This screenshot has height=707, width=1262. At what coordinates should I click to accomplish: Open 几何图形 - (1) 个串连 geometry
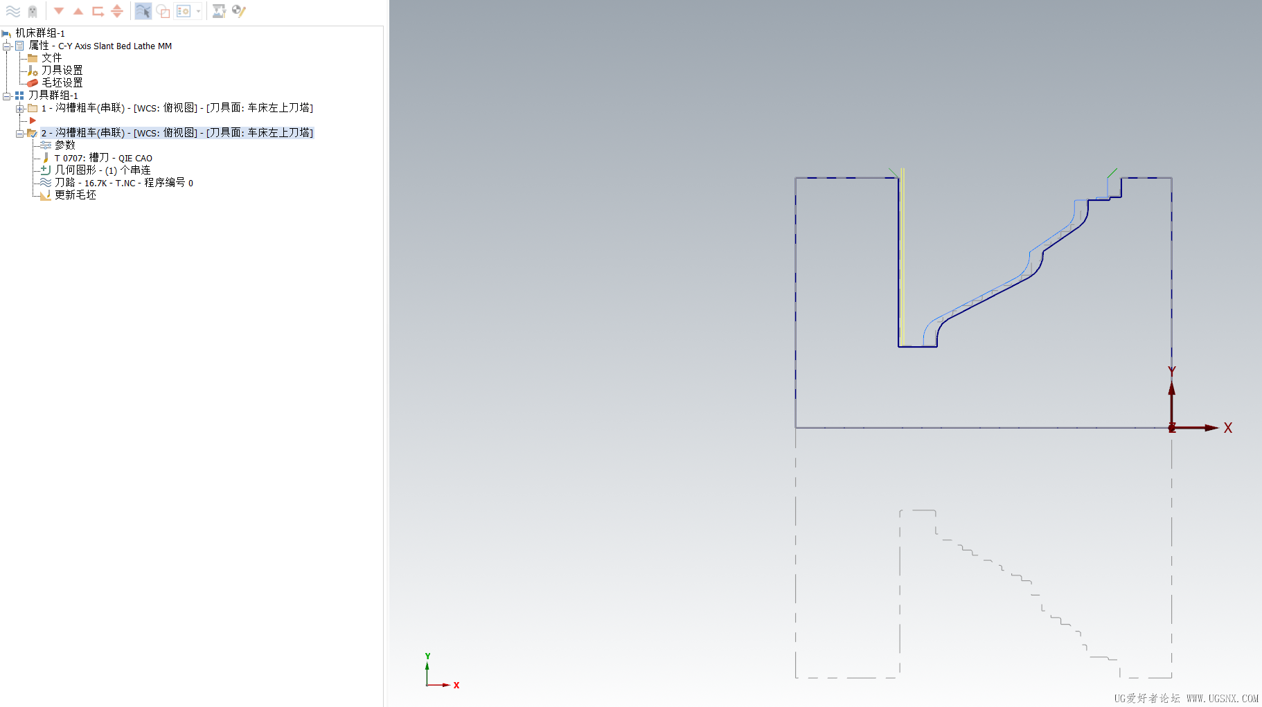(x=103, y=170)
